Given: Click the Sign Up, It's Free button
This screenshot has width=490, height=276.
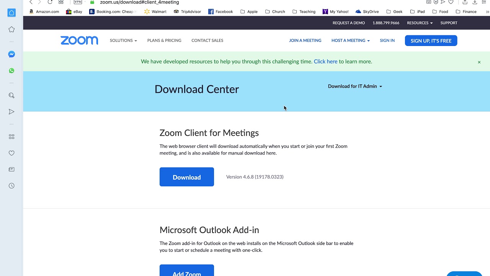Looking at the screenshot, I should pos(431,41).
